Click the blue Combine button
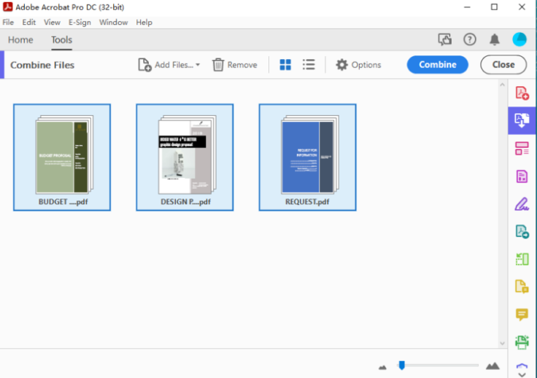537x378 pixels. pyautogui.click(x=437, y=65)
